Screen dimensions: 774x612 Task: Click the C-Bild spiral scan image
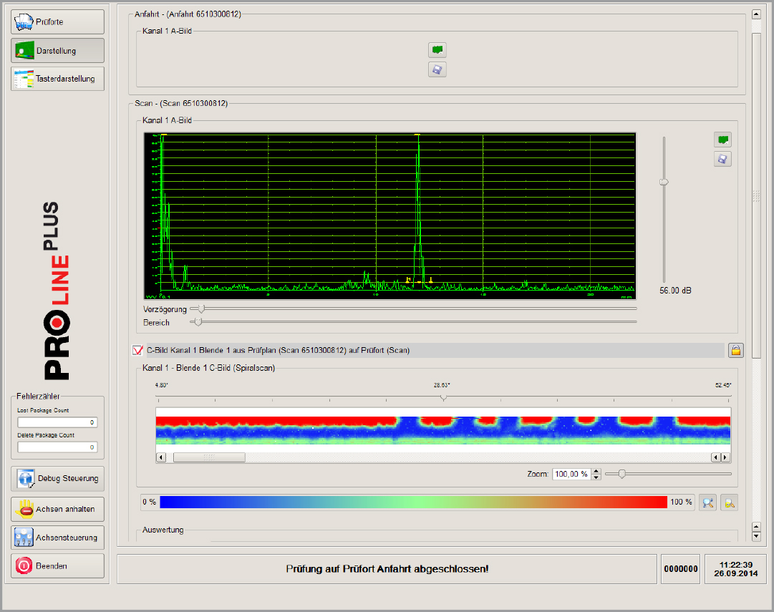443,430
